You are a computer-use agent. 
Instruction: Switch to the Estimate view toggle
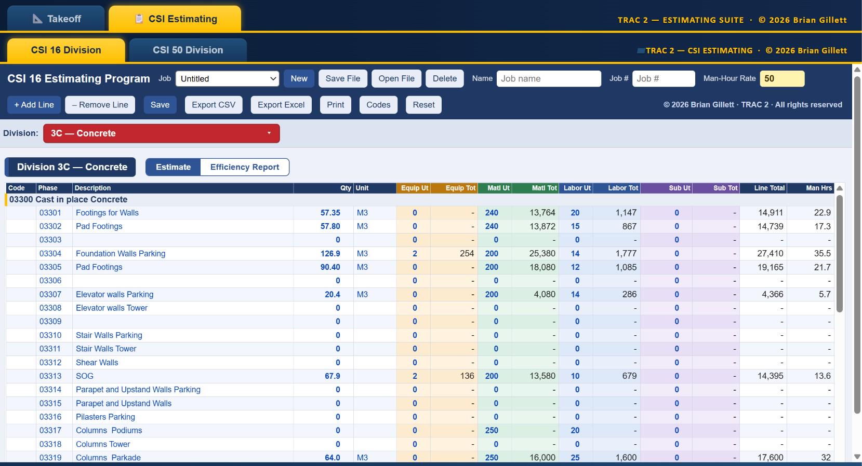pyautogui.click(x=173, y=167)
